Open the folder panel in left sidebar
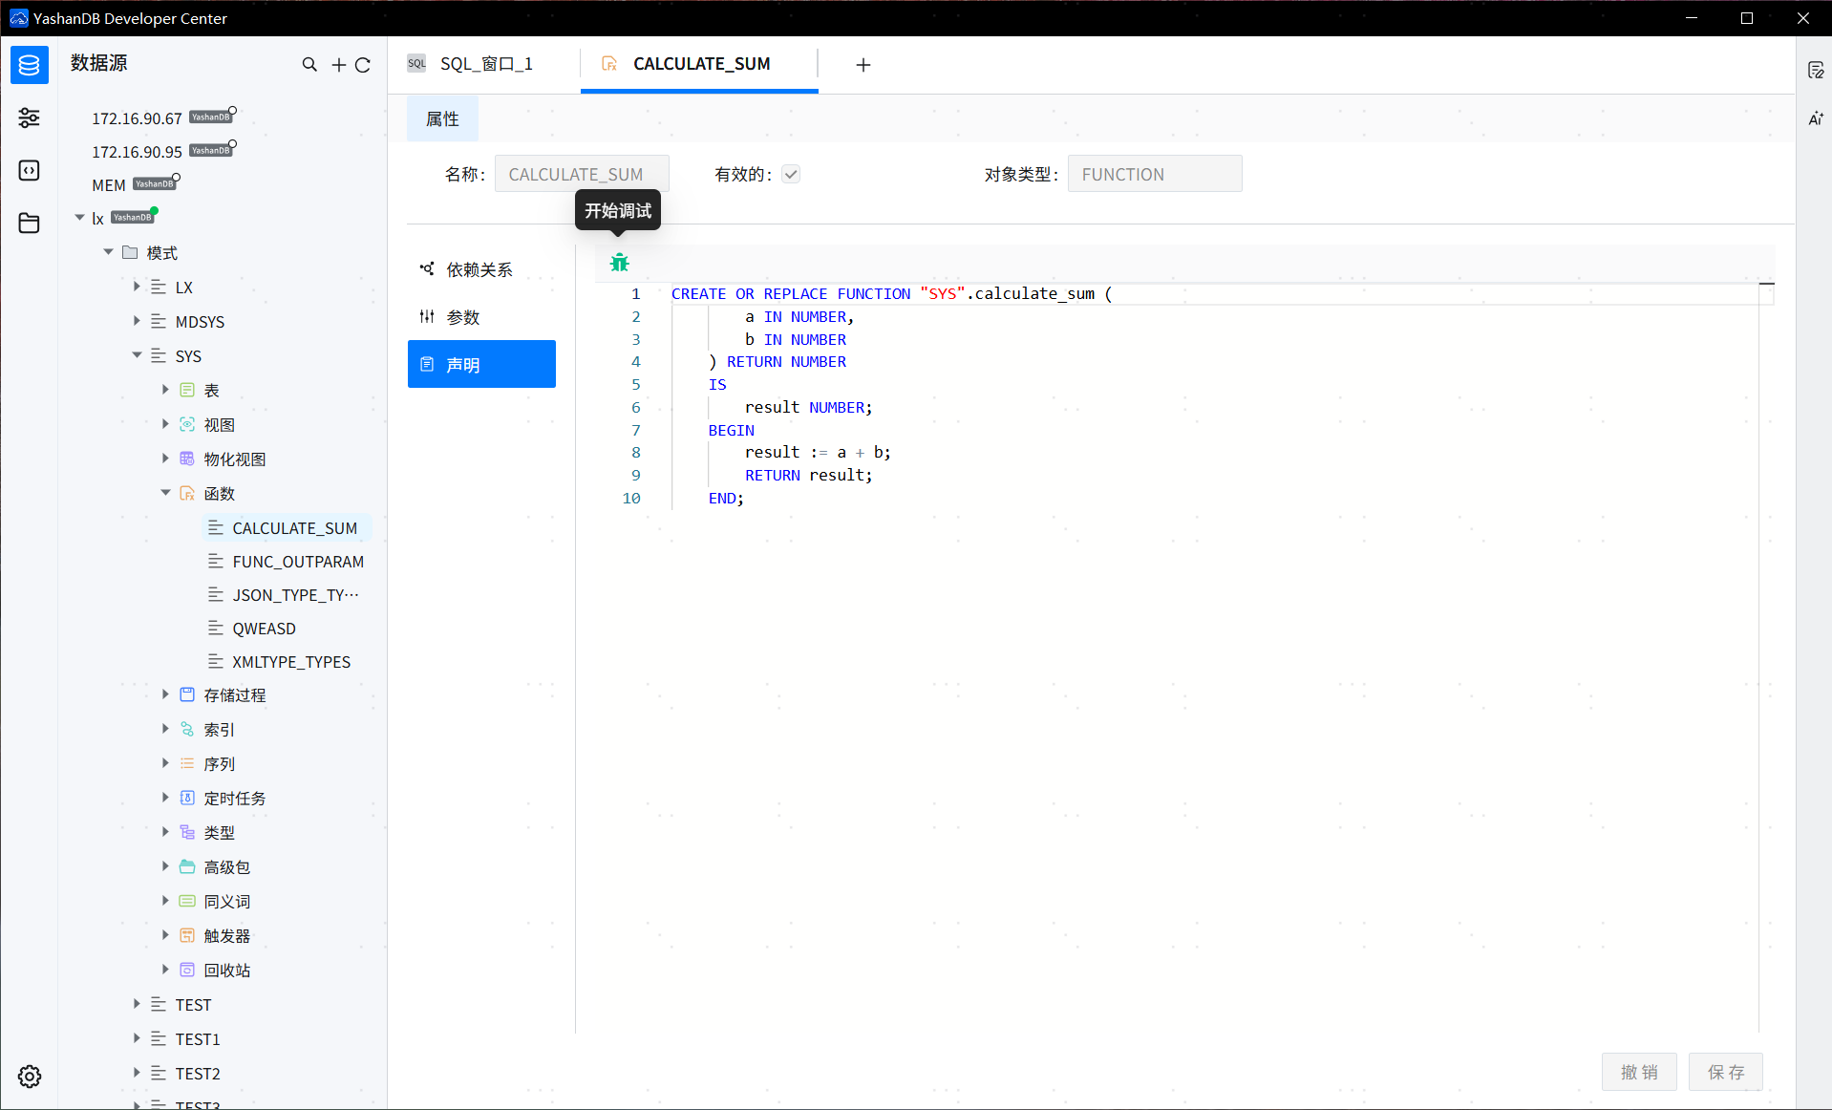1832x1110 pixels. [x=29, y=223]
